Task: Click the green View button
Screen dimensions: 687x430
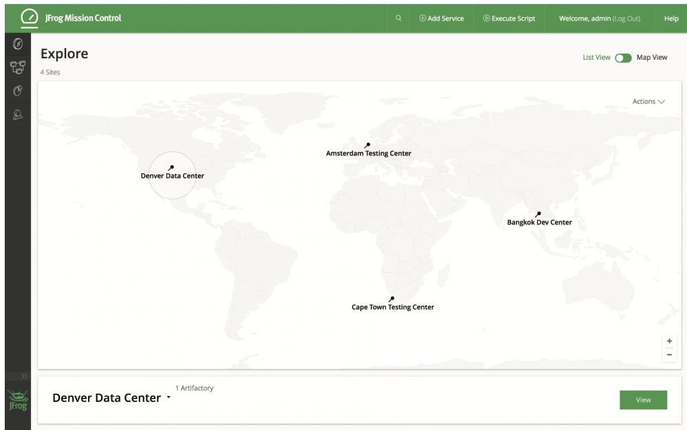Action: (x=643, y=400)
